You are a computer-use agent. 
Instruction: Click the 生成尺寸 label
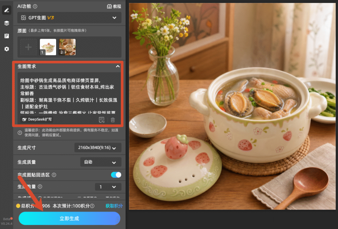coord(26,148)
